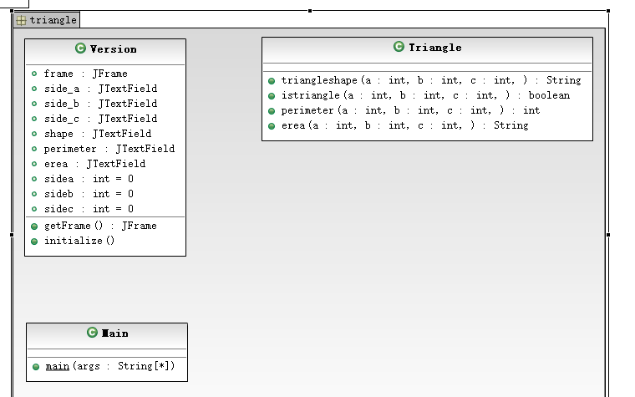
Task: Click the visibility icon beside erea JTextField attribute
Action: [x=34, y=164]
